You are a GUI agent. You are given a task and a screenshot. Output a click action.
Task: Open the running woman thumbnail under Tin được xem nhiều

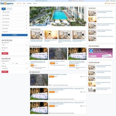(x=92, y=84)
